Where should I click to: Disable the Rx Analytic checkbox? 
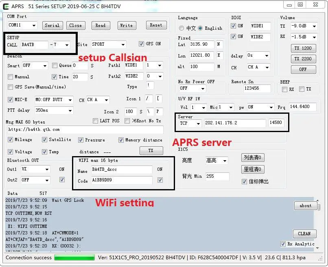(283, 244)
